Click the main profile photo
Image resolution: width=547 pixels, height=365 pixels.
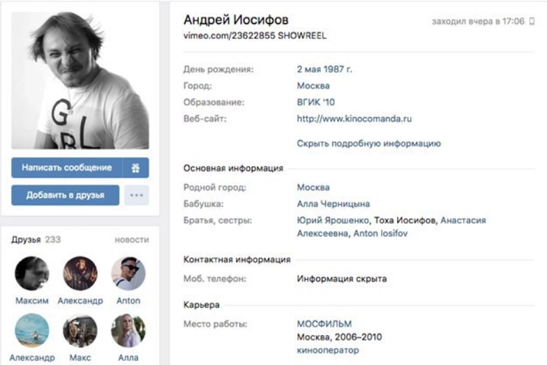pyautogui.click(x=80, y=81)
